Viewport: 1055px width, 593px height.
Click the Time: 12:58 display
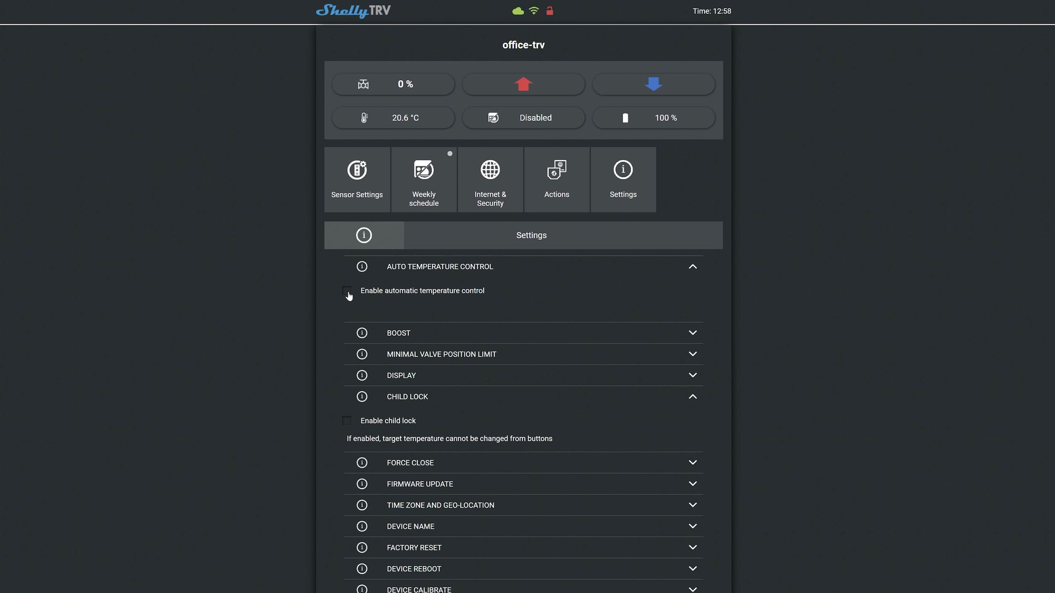click(712, 11)
